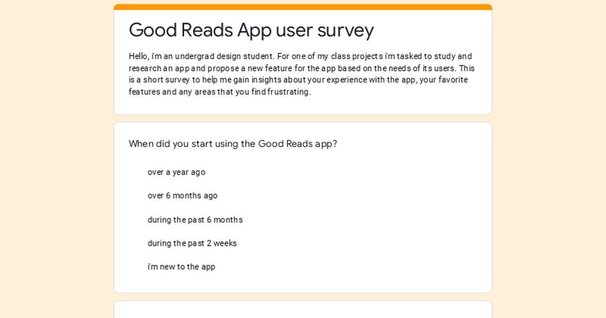606x318 pixels.
Task: Click the partially visible next question card
Action: 303,309
